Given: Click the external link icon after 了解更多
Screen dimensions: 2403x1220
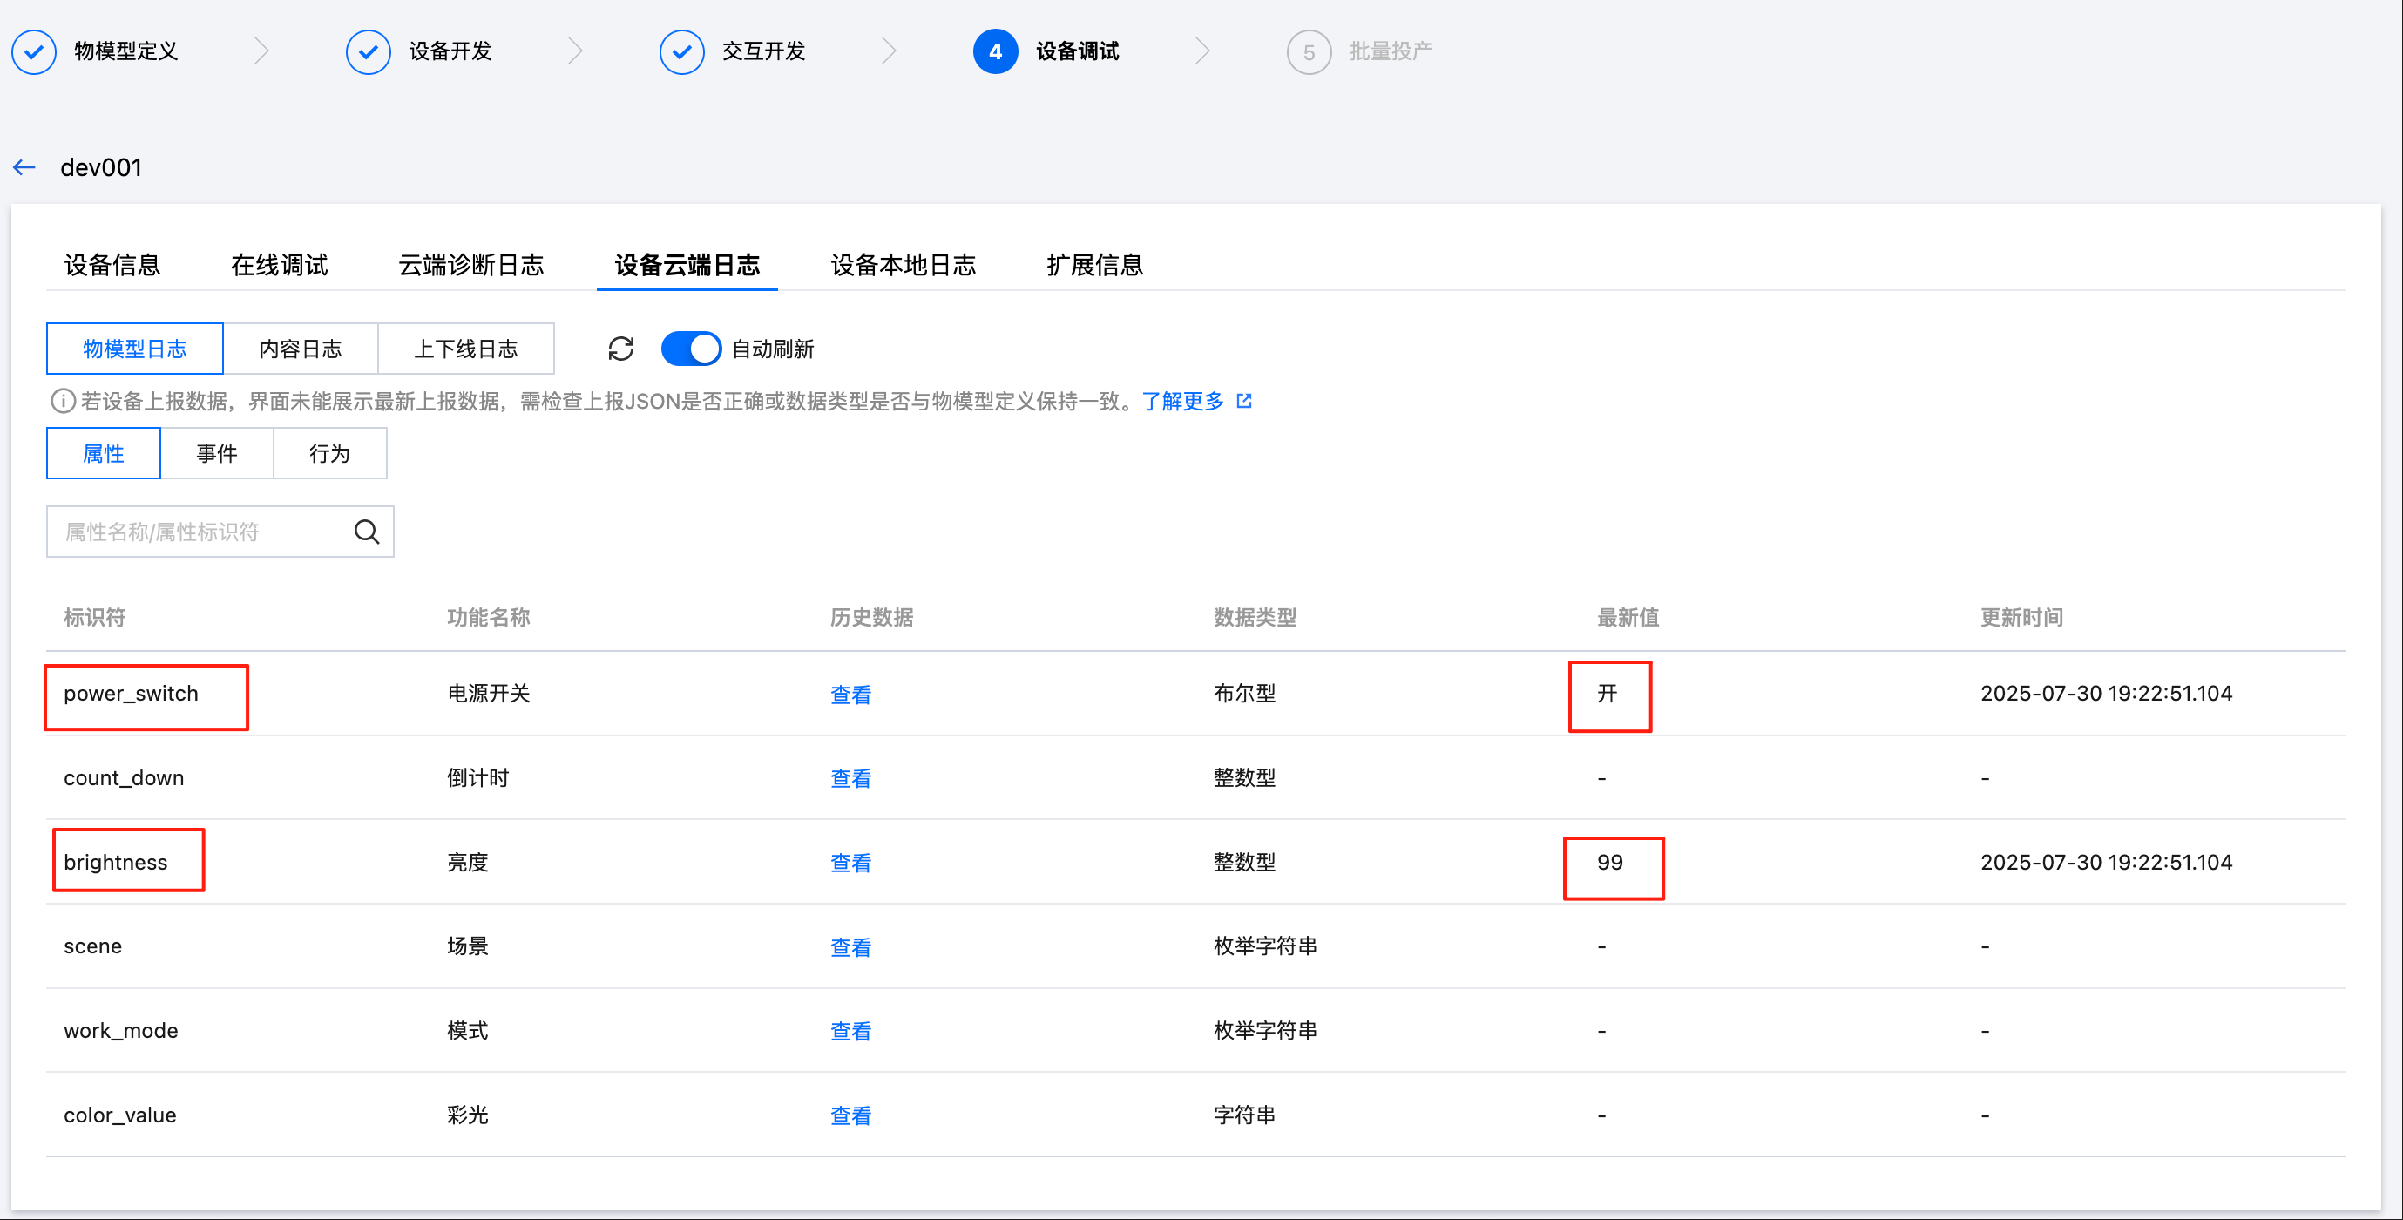Looking at the screenshot, I should (1243, 401).
